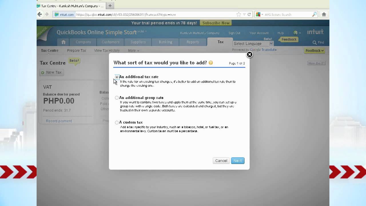Click the AVG search magnifier icon

(x=314, y=14)
